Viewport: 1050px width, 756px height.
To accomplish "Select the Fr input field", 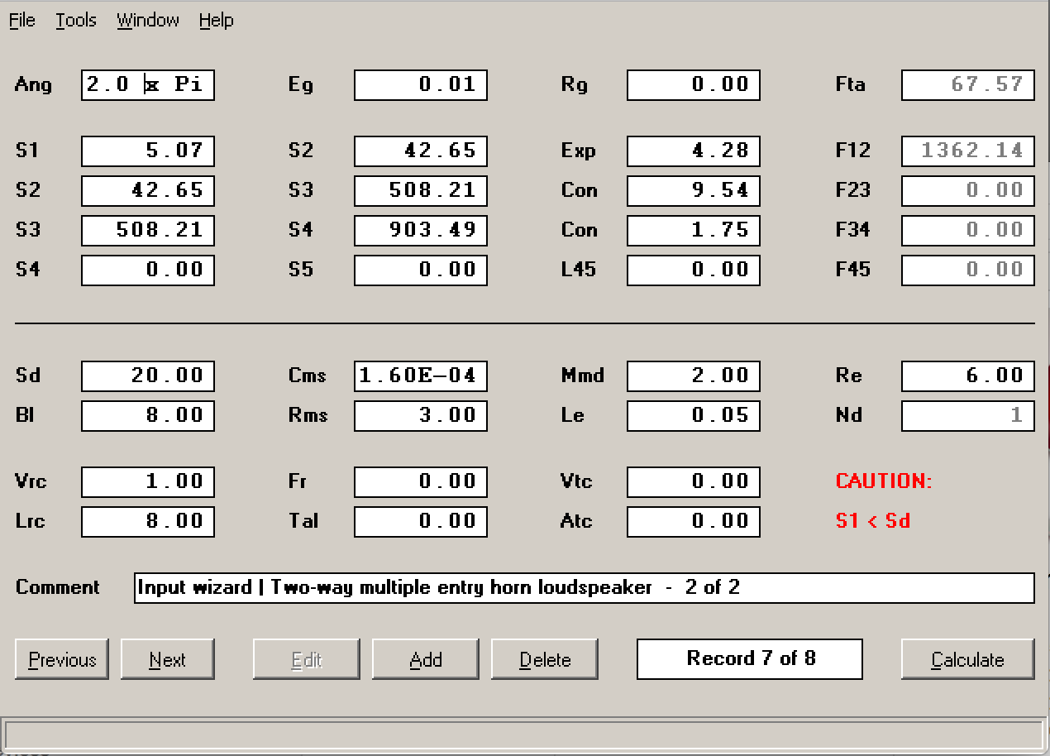I will (421, 481).
